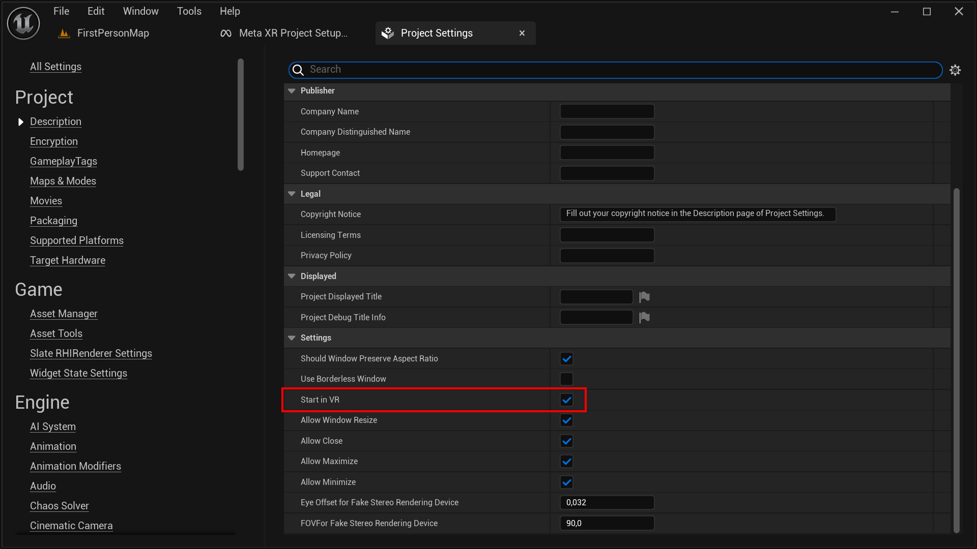Open All Settings in the sidebar
The image size is (977, 549).
(55, 67)
